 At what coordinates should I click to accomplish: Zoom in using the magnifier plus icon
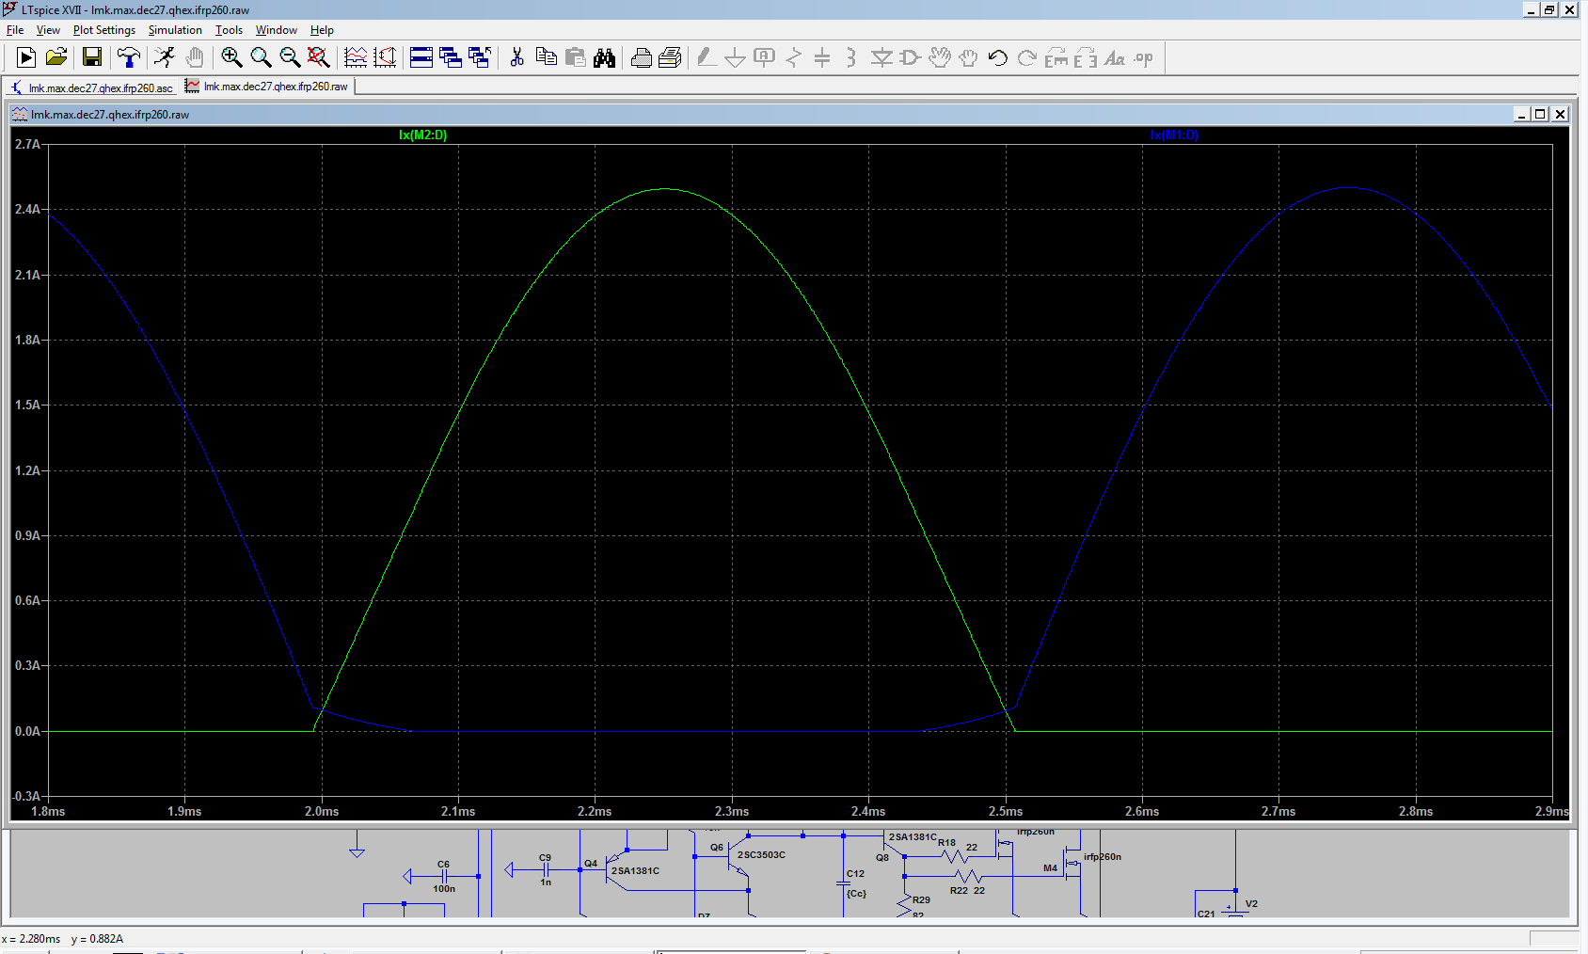[x=231, y=58]
